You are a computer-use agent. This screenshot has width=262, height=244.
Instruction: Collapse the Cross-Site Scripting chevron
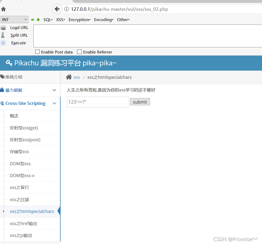(x=54, y=103)
